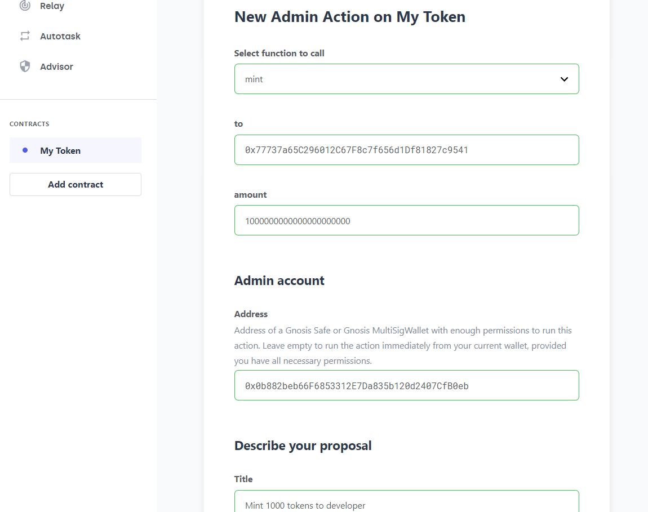Image resolution: width=648 pixels, height=512 pixels.
Task: Go to the Autotask section
Action: coord(60,36)
